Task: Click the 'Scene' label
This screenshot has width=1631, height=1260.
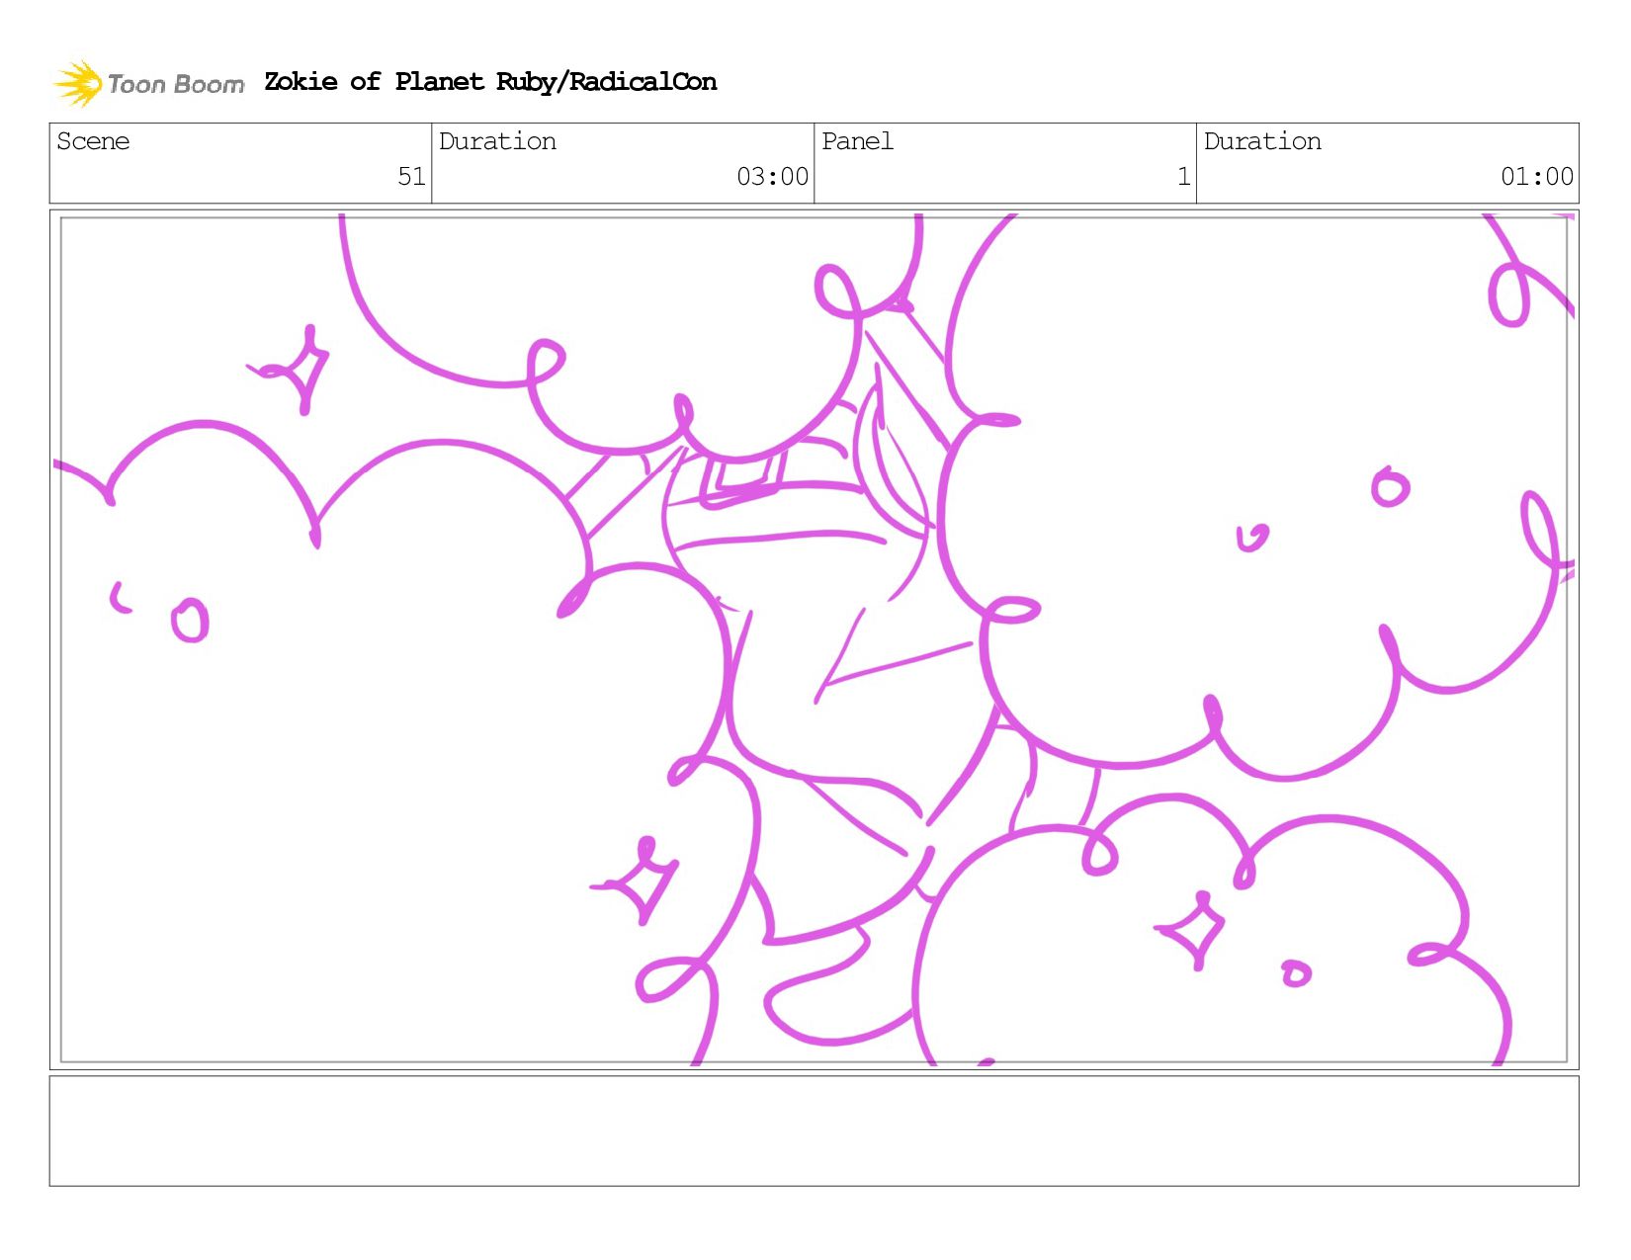Action: click(93, 141)
